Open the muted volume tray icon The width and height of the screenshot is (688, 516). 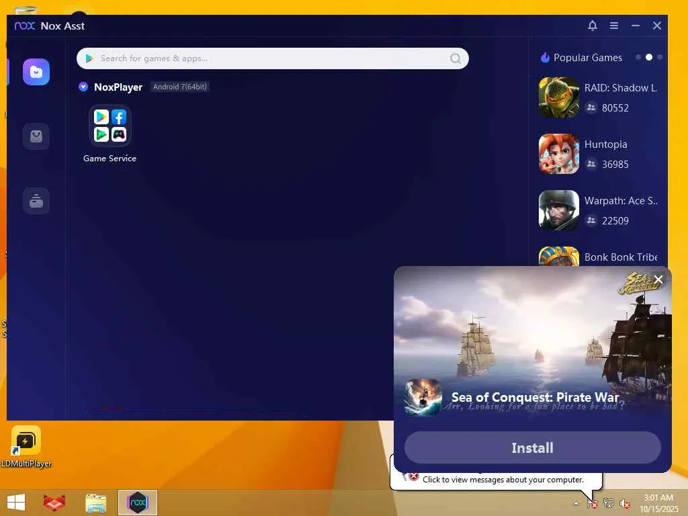point(624,503)
